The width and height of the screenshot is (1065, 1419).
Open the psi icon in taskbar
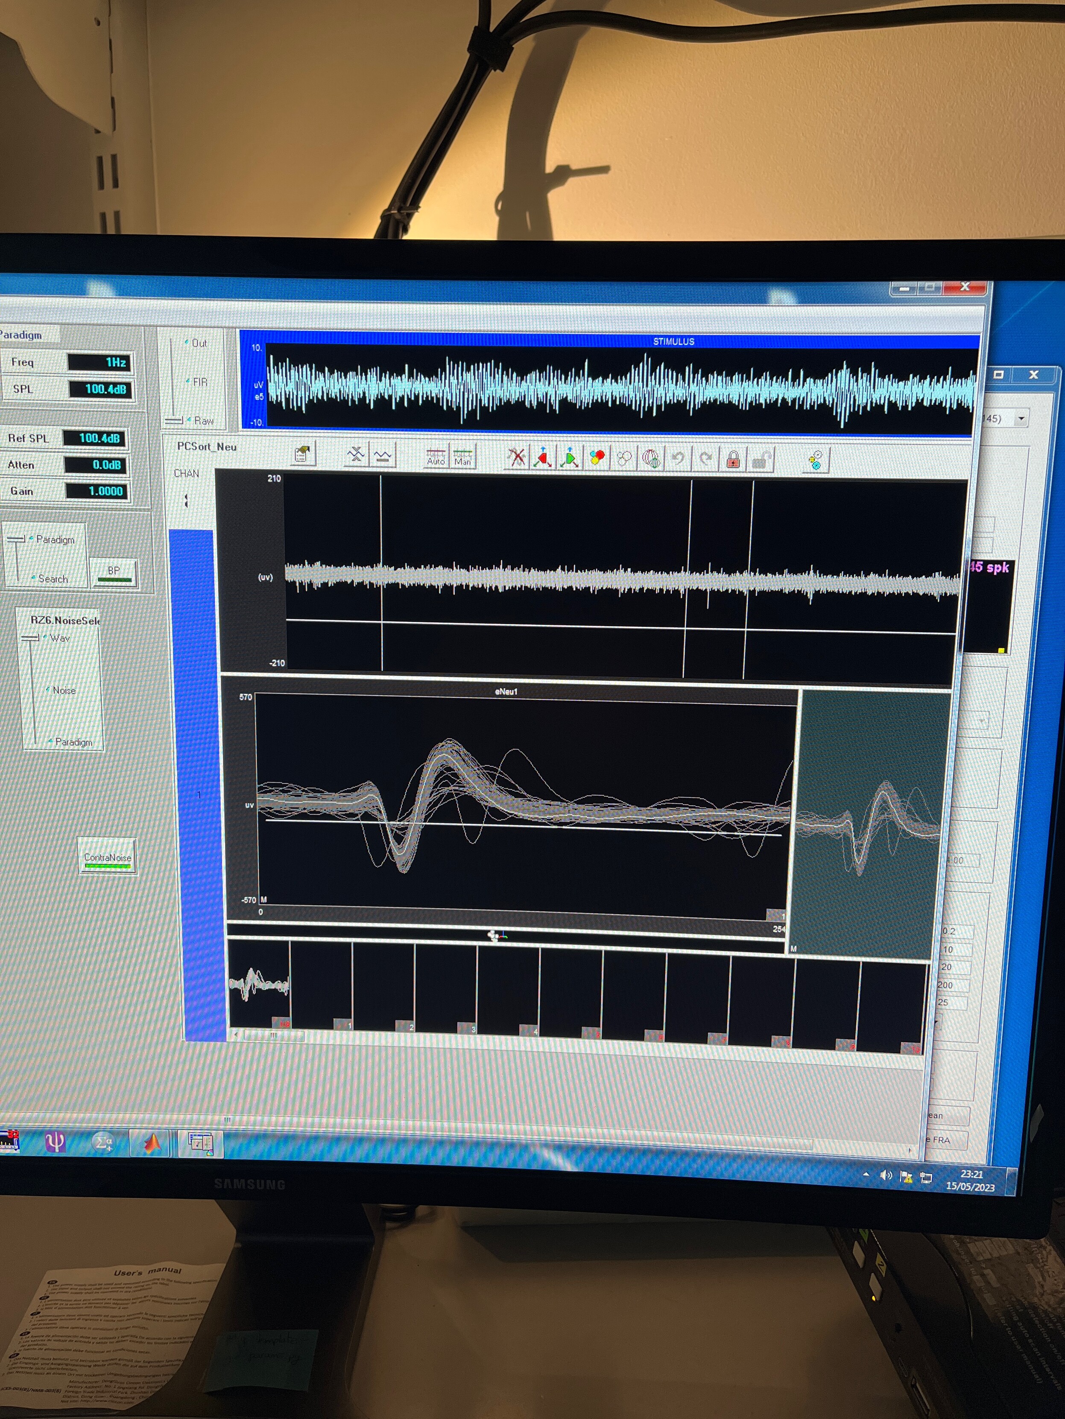55,1141
